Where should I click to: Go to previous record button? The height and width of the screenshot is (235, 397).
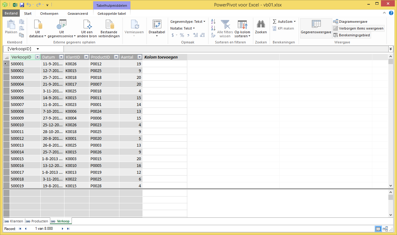(x=26, y=229)
